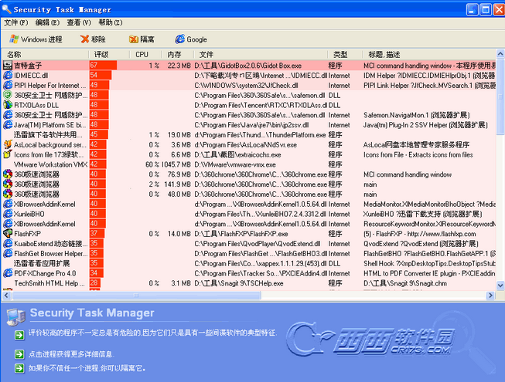Click the icon beside KuaiboExtend 动态链接
This screenshot has width=505, height=382.
tap(8, 244)
